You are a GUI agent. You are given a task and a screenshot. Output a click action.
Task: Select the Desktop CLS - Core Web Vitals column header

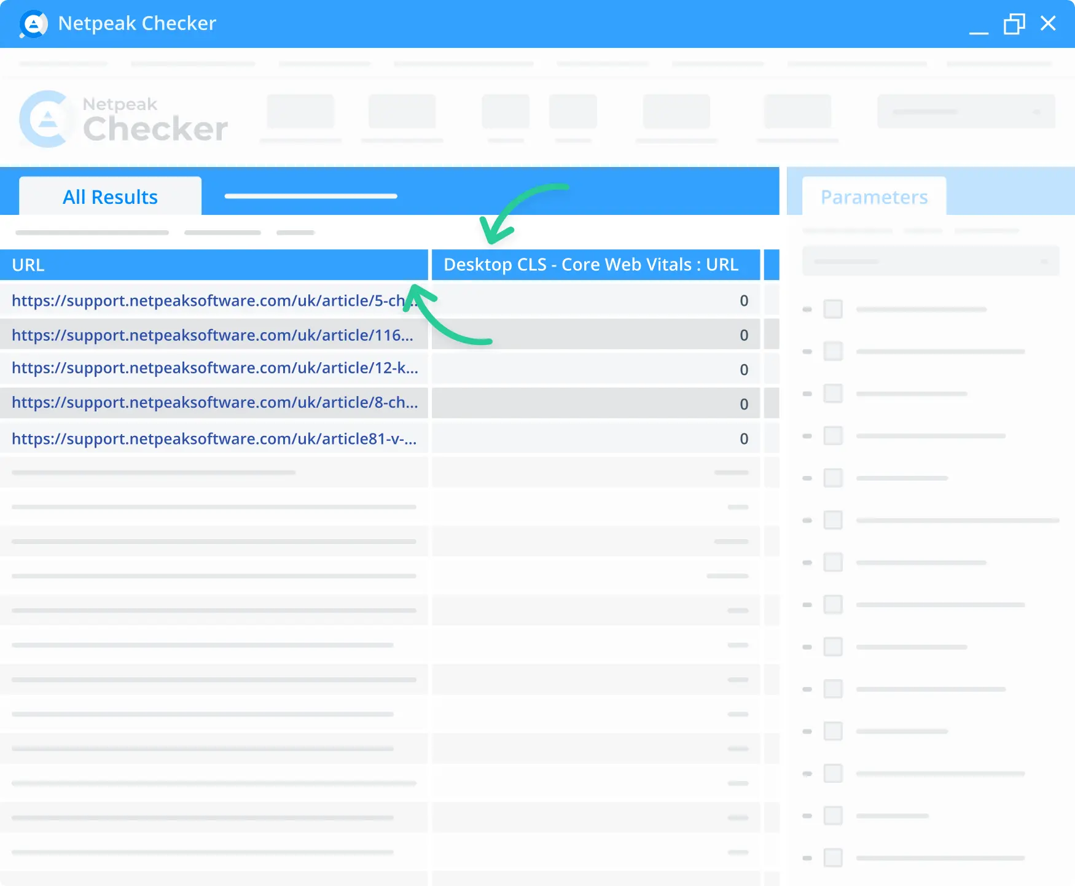point(596,265)
